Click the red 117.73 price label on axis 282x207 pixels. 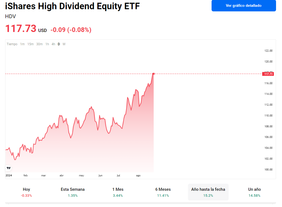coord(268,74)
